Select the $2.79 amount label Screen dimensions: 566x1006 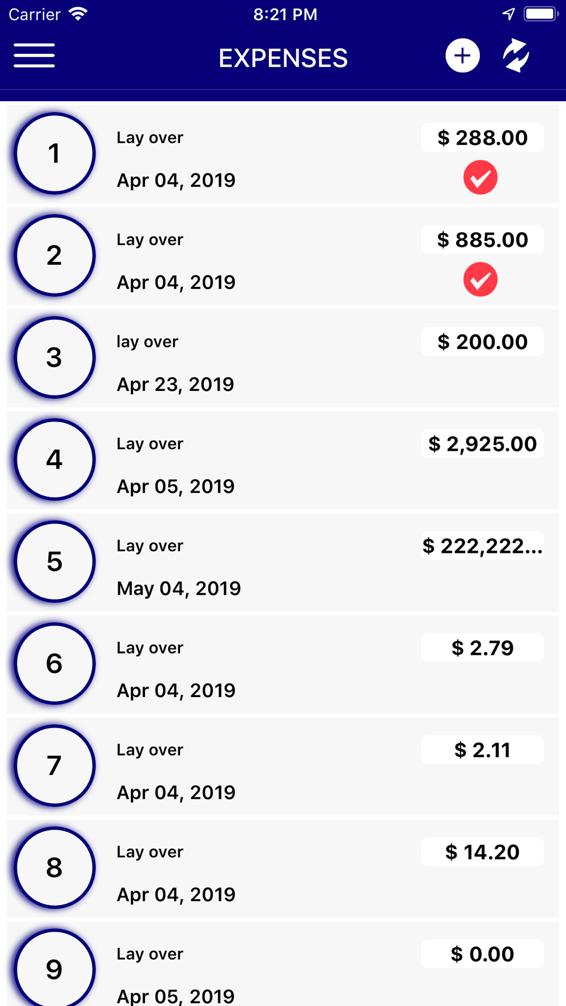[482, 648]
